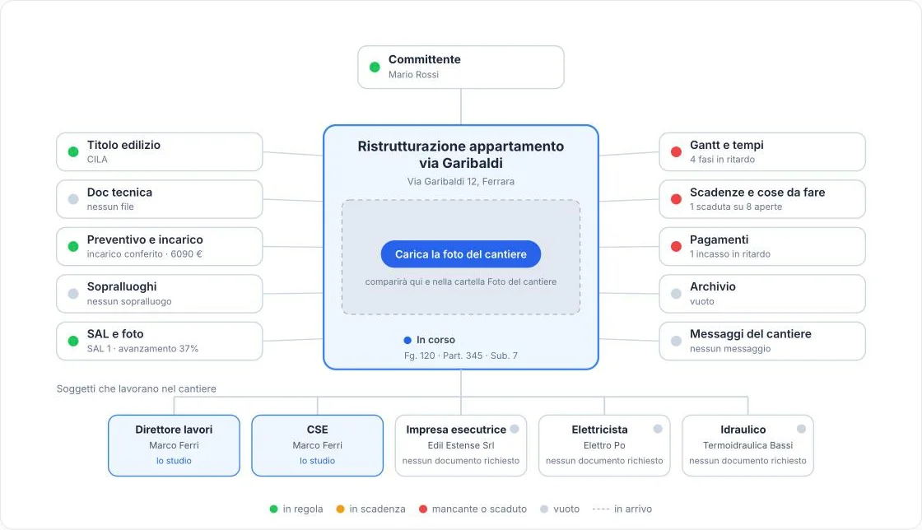Click 'nessun file' text
This screenshot has width=922, height=530.
click(110, 207)
